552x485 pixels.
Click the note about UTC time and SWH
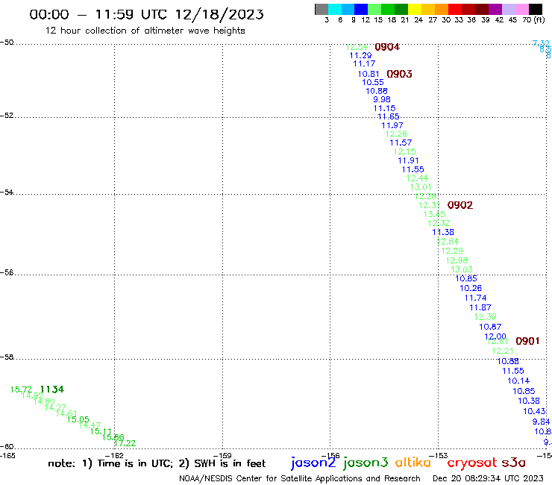[x=157, y=463]
